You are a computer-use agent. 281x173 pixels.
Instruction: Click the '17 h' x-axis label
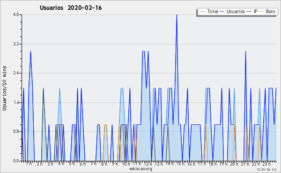point(202,164)
